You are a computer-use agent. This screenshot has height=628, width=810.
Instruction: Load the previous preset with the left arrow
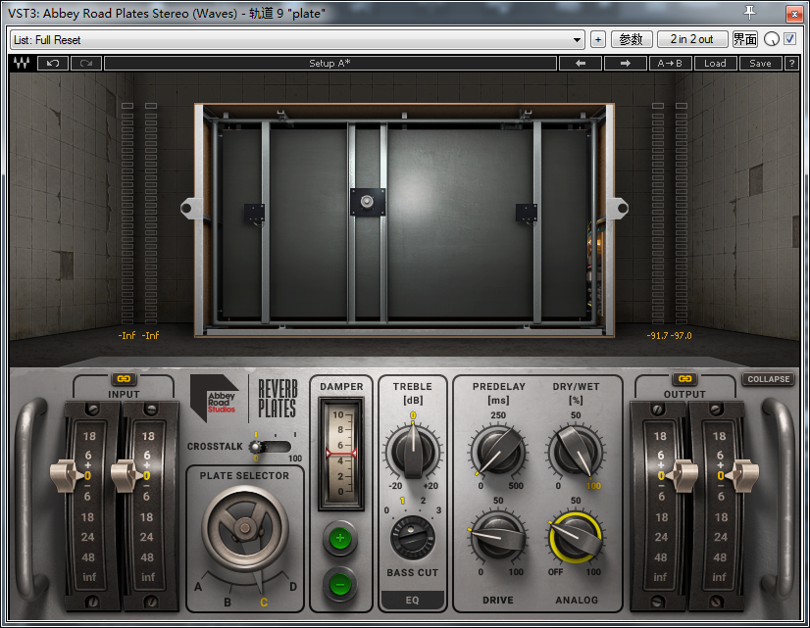click(581, 63)
